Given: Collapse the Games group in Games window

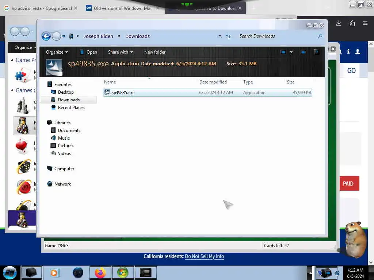Looking at the screenshot, I should (12, 90).
